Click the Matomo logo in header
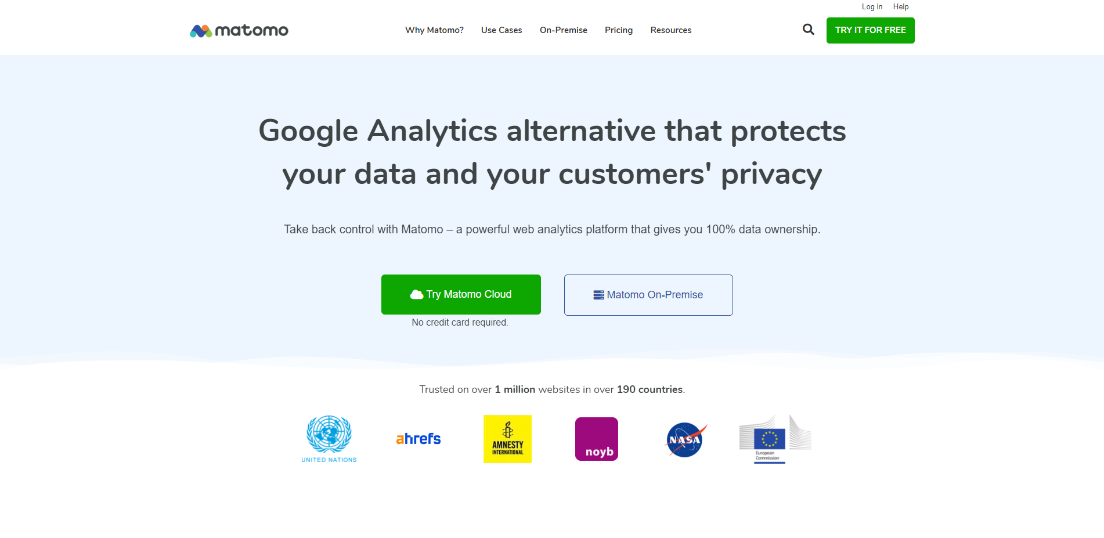The height and width of the screenshot is (538, 1104). [x=239, y=30]
